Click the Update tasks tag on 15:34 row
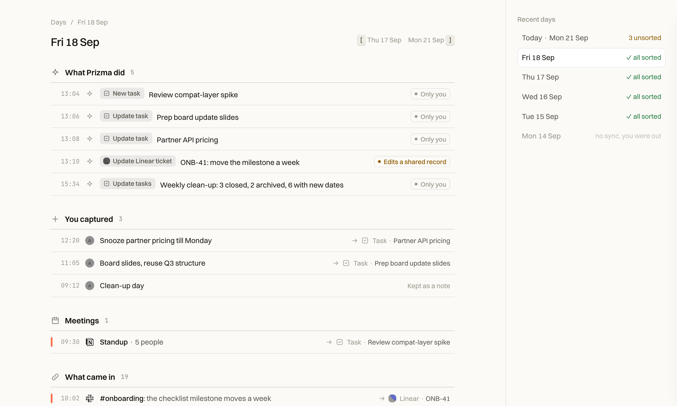 128,184
